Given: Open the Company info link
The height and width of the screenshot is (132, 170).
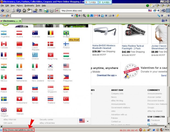Looking at the screenshot, I should [117, 94].
